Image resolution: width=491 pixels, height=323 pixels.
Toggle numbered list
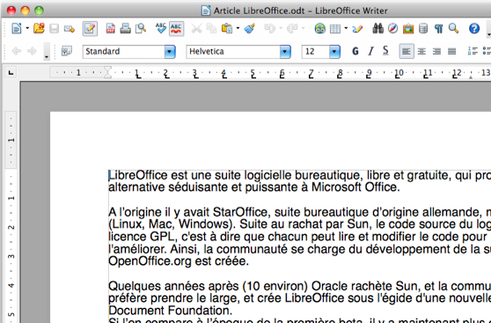[473, 51]
